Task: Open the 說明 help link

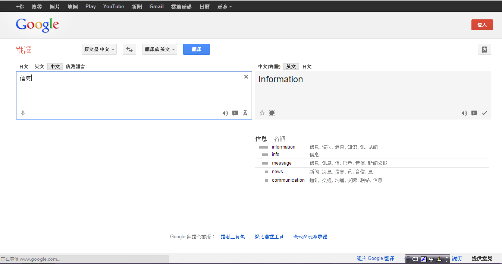Action: 457,258
